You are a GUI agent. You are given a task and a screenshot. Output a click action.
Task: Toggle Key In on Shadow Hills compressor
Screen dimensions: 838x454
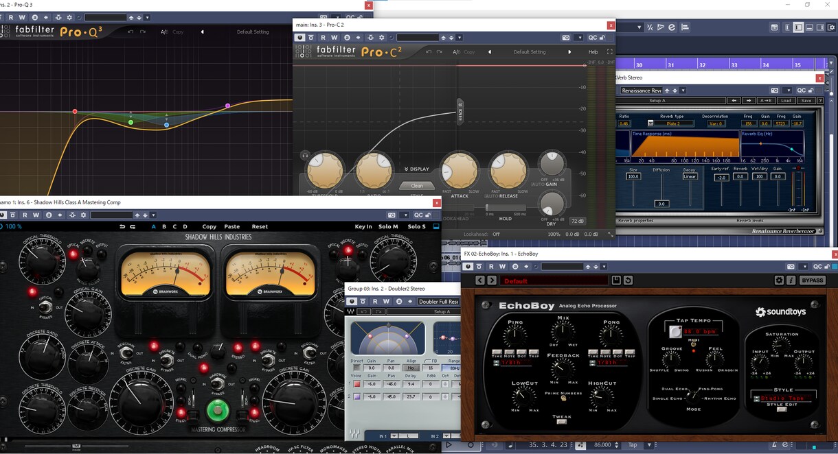[x=363, y=226]
